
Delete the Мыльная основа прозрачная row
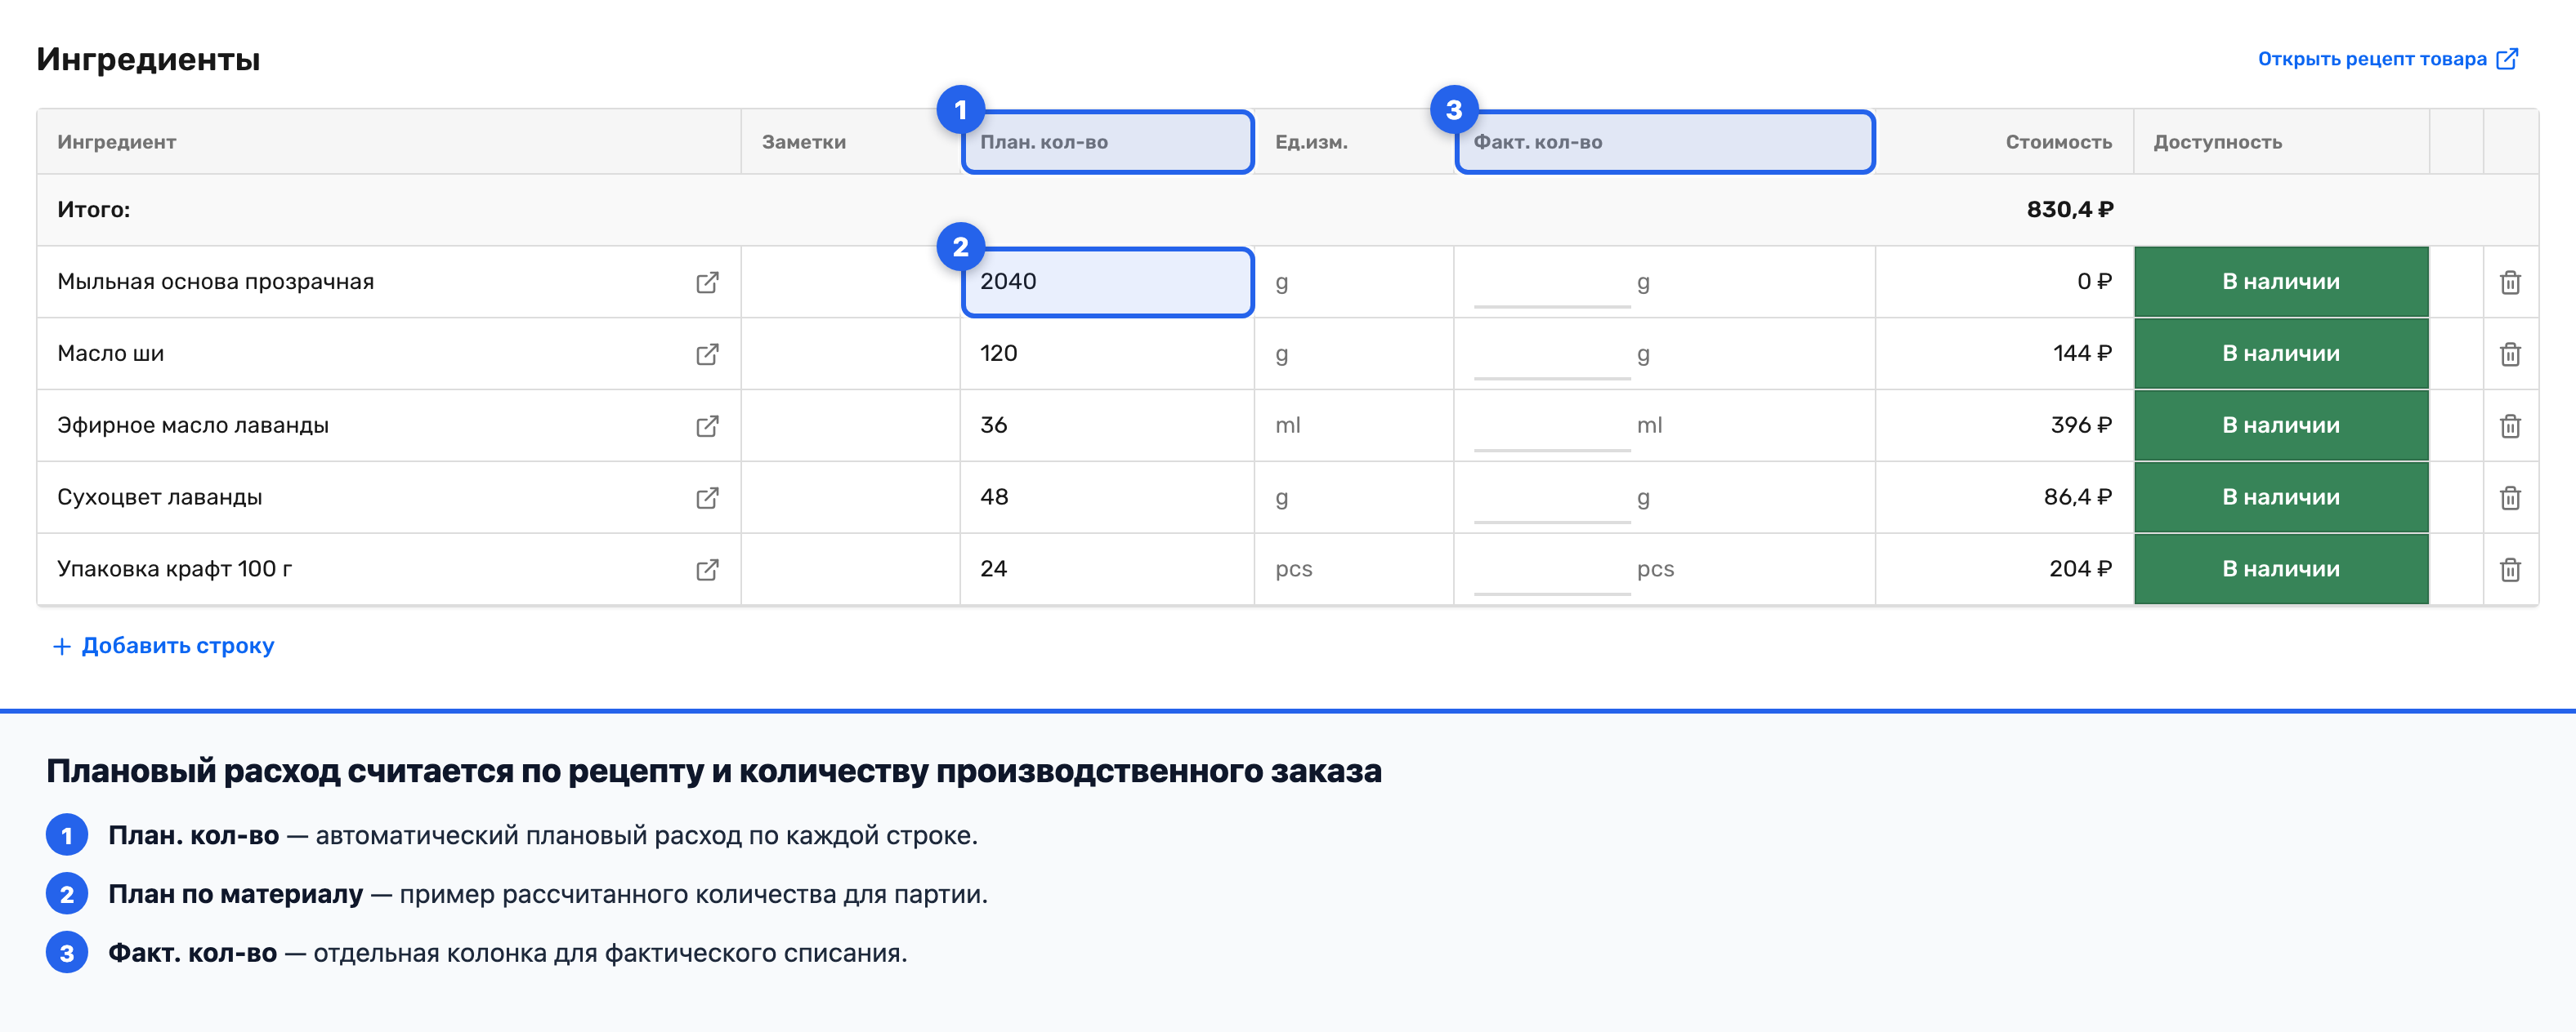(2510, 282)
